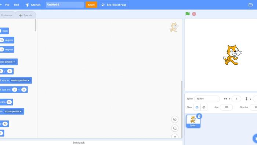Click the y value in go to block
The width and height of the screenshot is (257, 145).
pos(10,71)
